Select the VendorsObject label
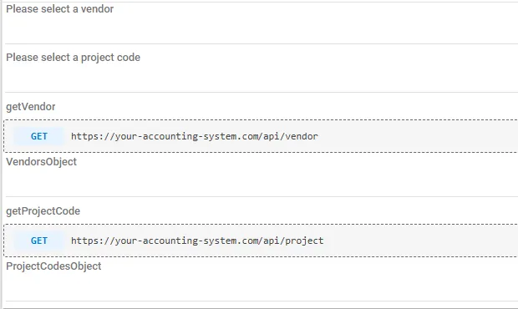518x309 pixels. pyautogui.click(x=41, y=162)
